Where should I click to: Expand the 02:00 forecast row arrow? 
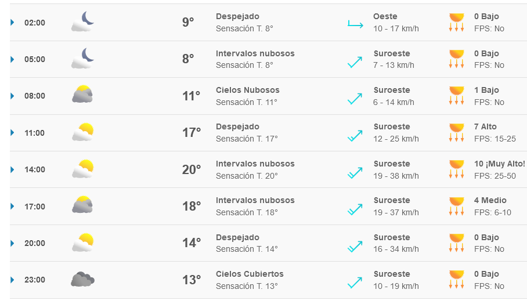pos(12,23)
